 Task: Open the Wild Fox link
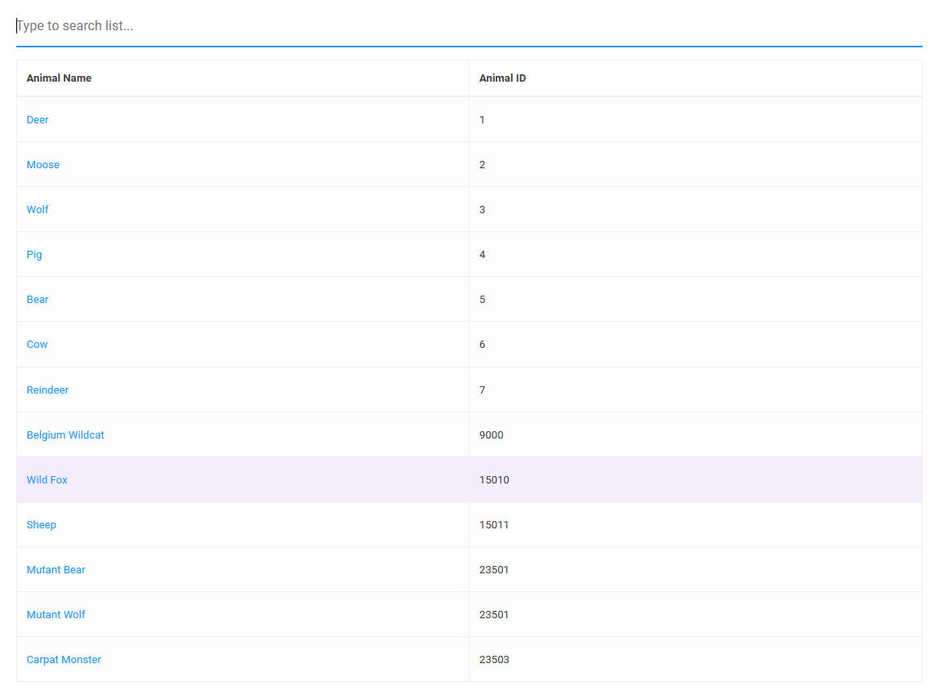[x=47, y=480]
